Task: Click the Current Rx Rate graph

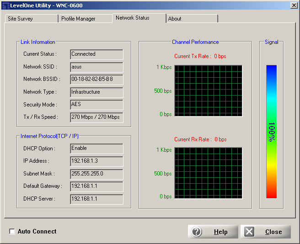Action: tap(208, 173)
